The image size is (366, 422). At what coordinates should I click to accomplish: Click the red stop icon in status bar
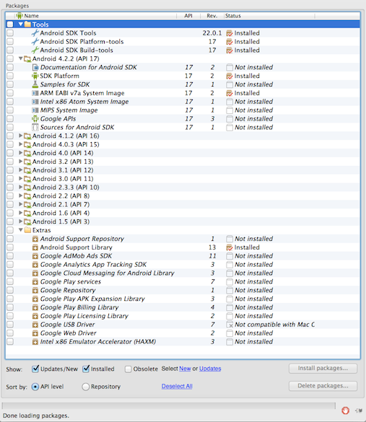[345, 410]
